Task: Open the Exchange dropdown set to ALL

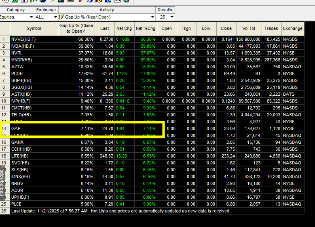Action: [x=46, y=17]
